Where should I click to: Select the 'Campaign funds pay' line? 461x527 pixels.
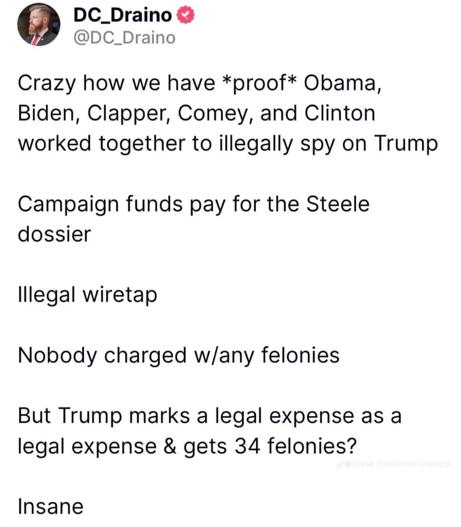click(x=193, y=204)
